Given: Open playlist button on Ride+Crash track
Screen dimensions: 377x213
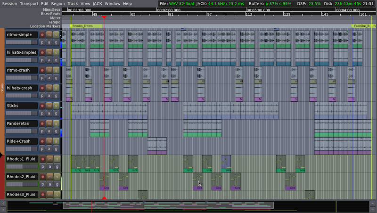Looking at the screenshot, I should [x=42, y=148].
